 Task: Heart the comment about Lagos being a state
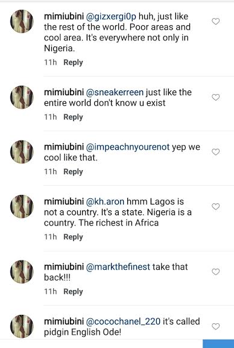(215, 206)
